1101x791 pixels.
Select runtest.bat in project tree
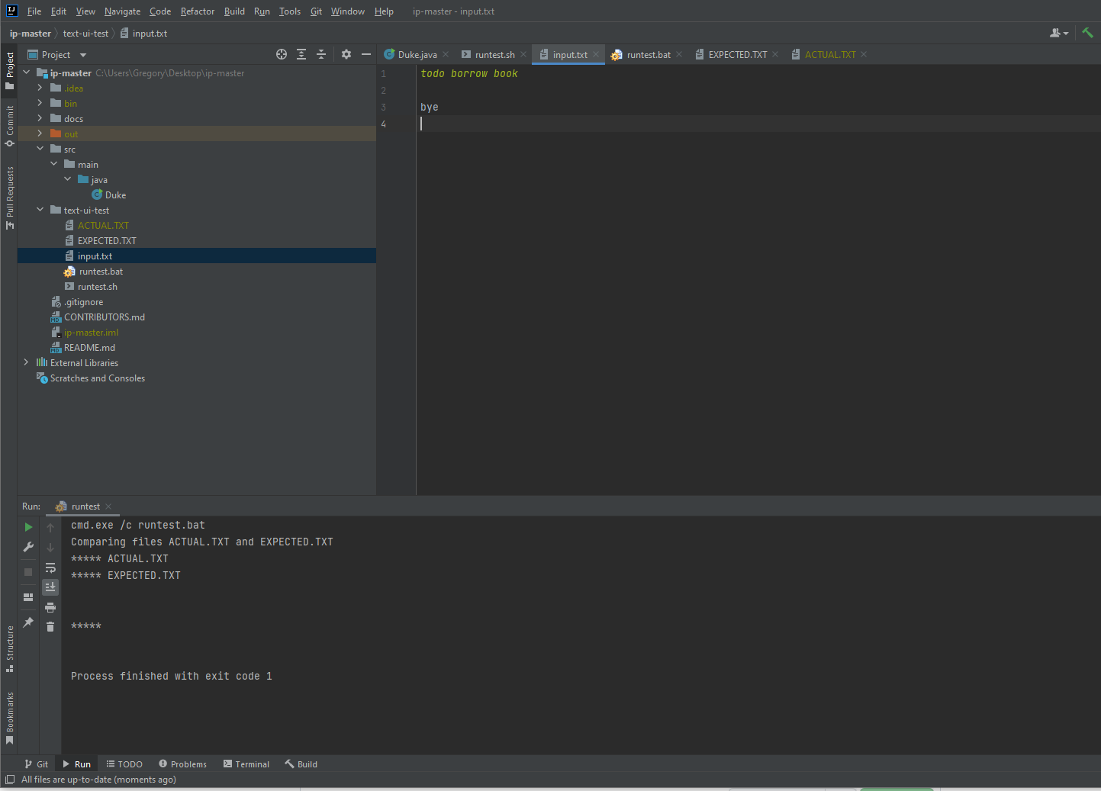point(101,272)
